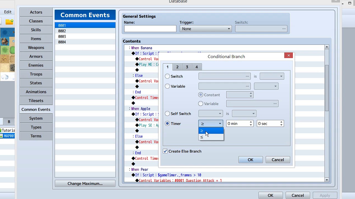Viewport: 355px width, 199px height.
Task: Open the Variable selector ellipsis button
Action: click(247, 86)
